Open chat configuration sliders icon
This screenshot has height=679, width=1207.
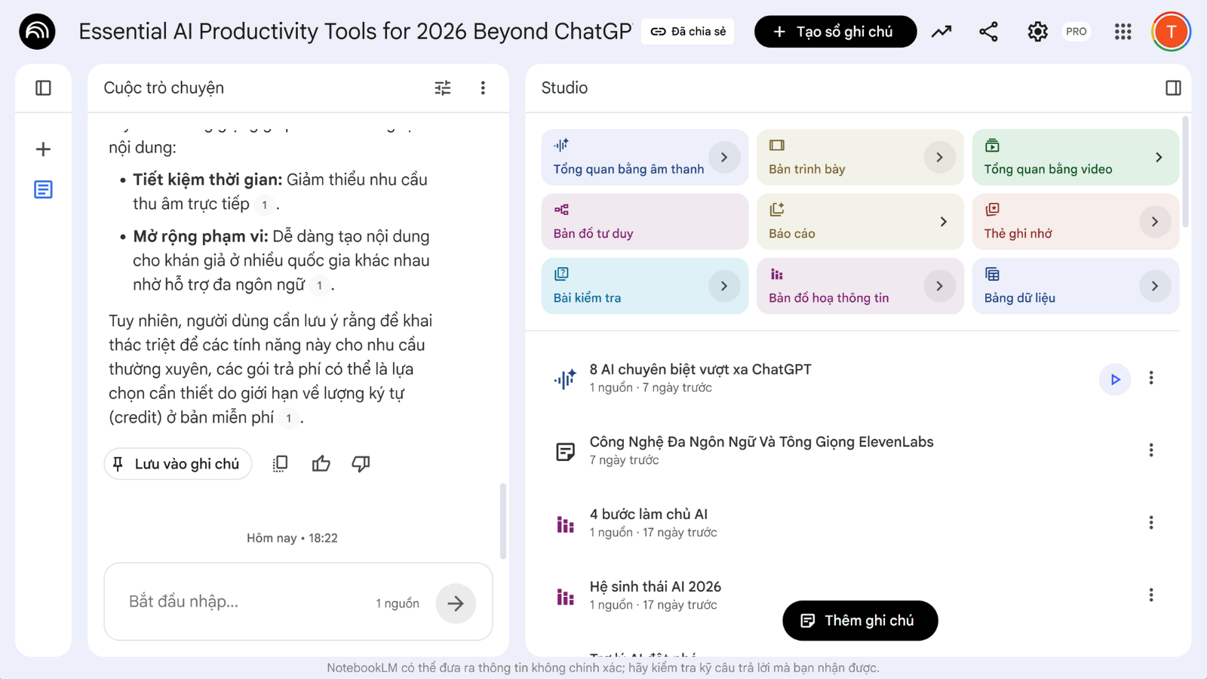click(443, 88)
